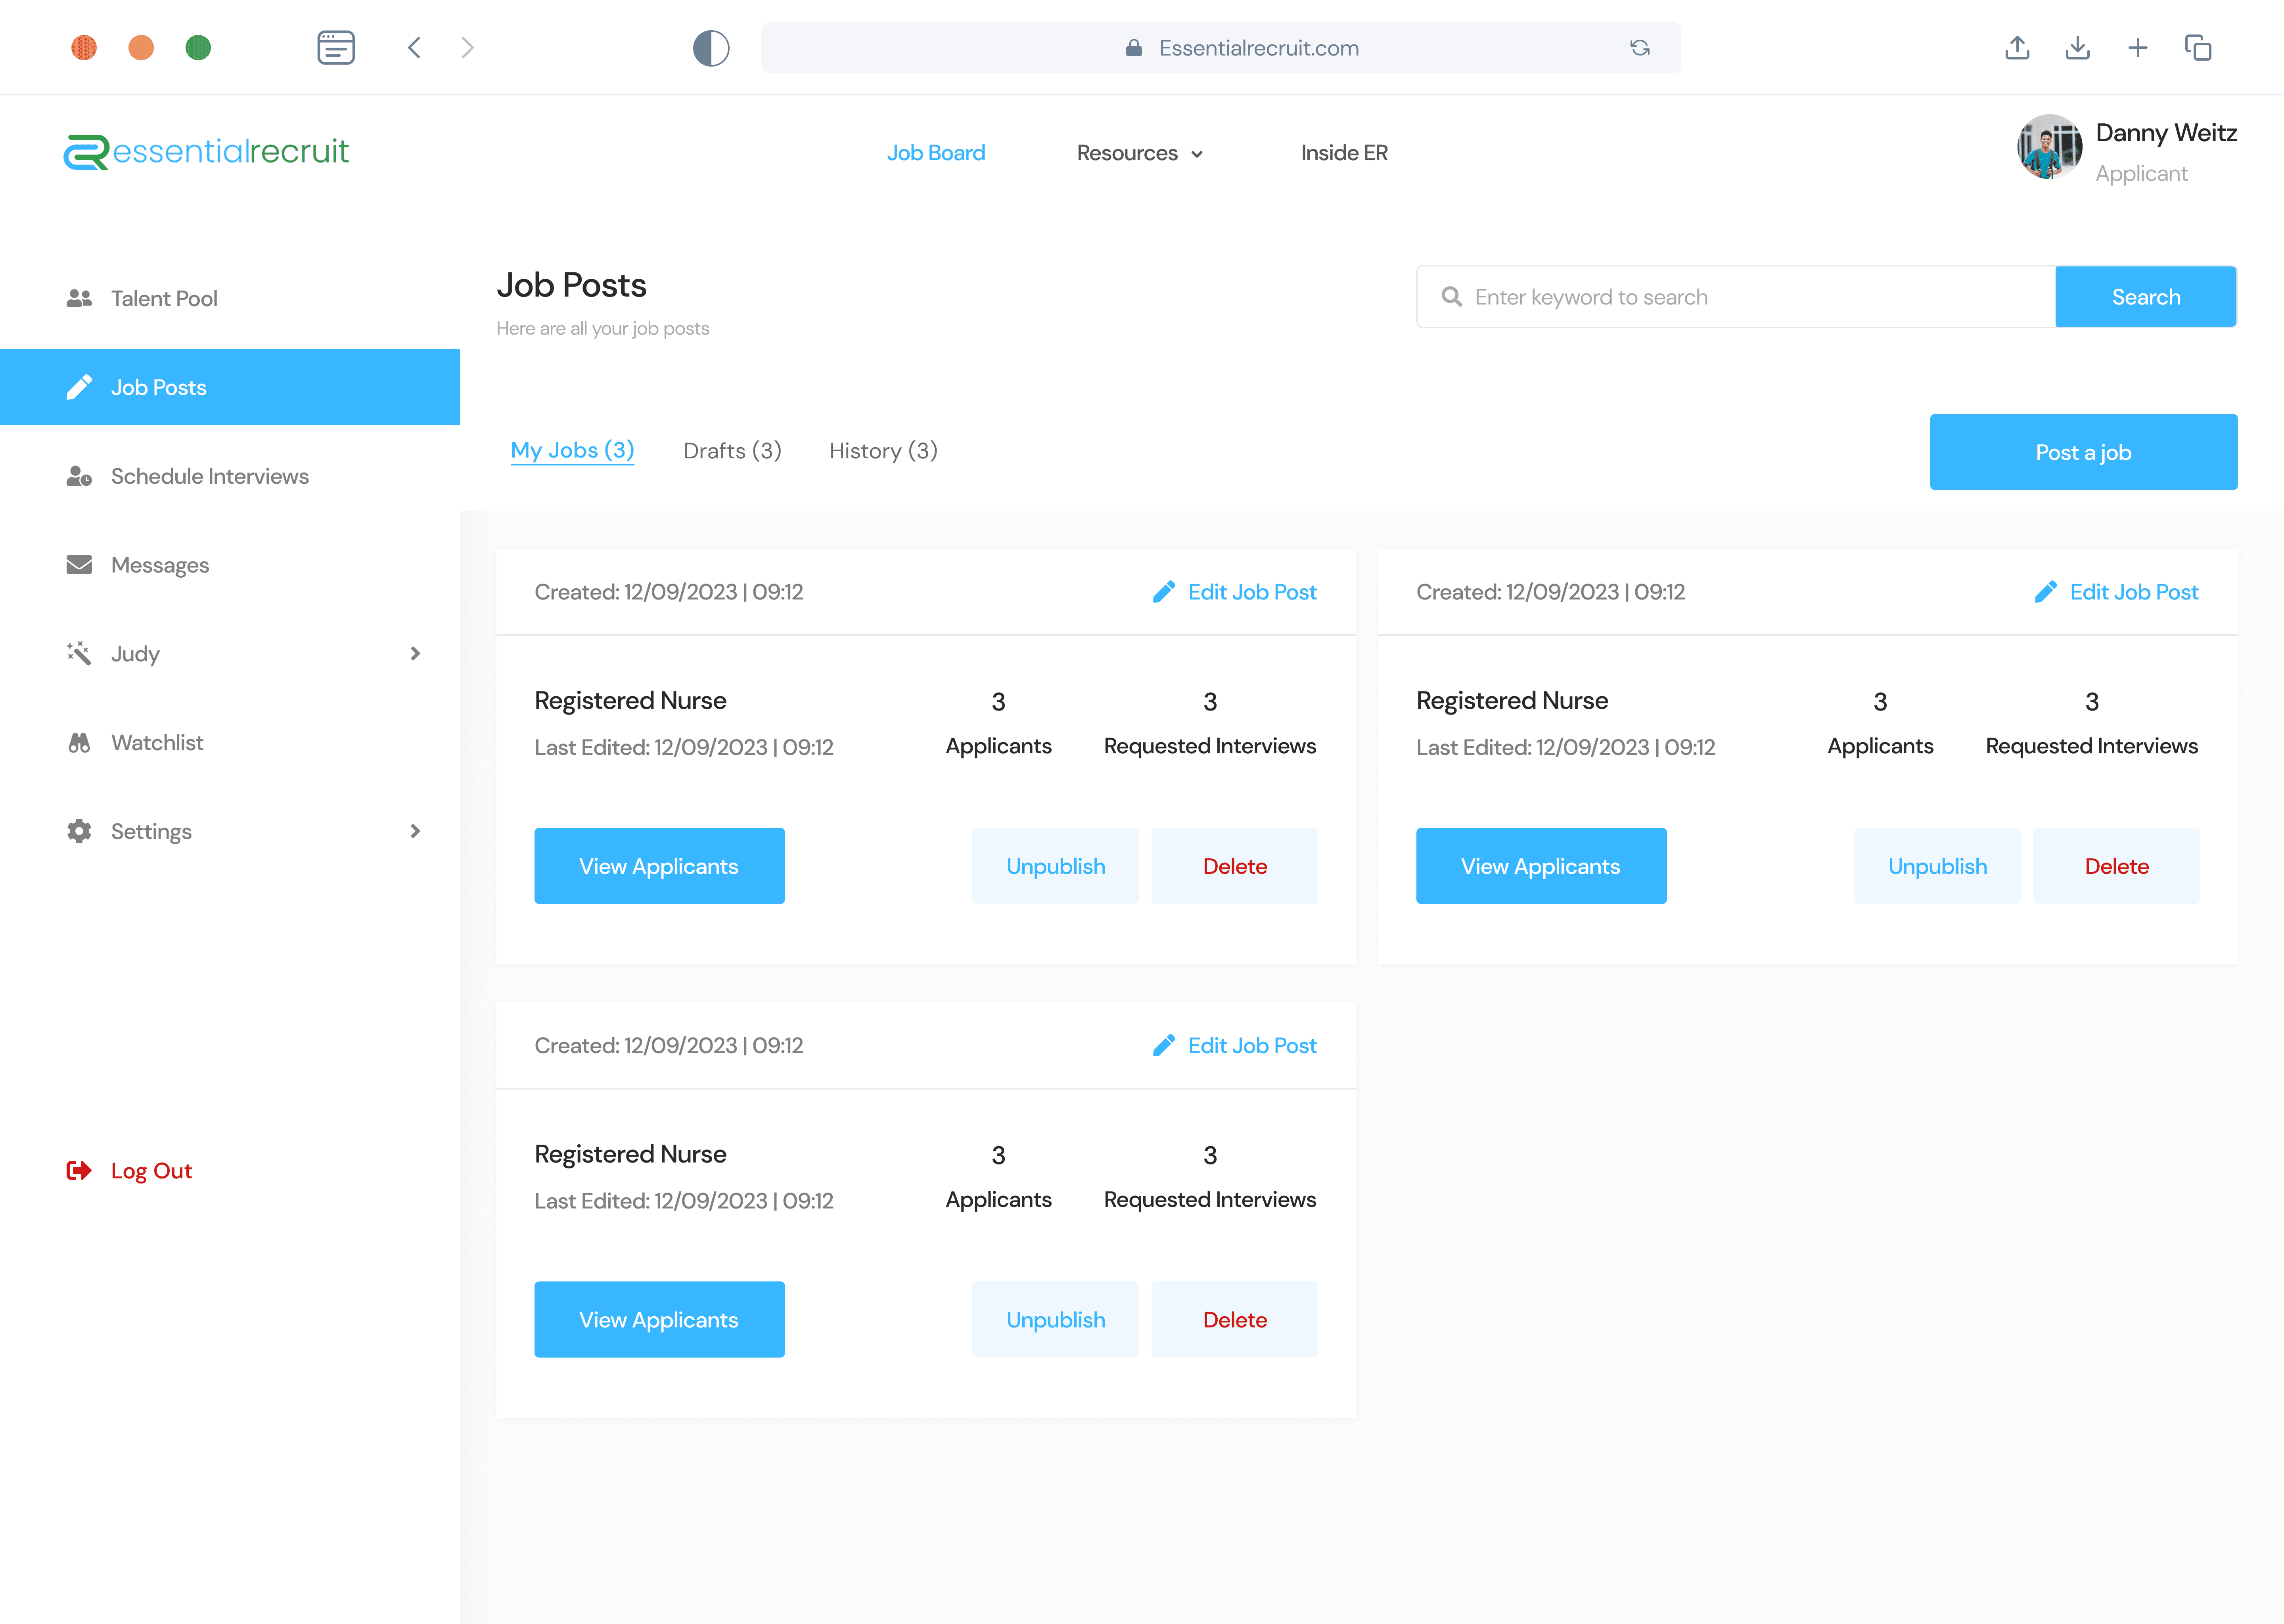Open the browser downloads icon

point(2077,47)
